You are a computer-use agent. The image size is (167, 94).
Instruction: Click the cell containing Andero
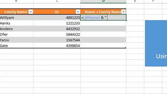pyautogui.click(x=16, y=29)
